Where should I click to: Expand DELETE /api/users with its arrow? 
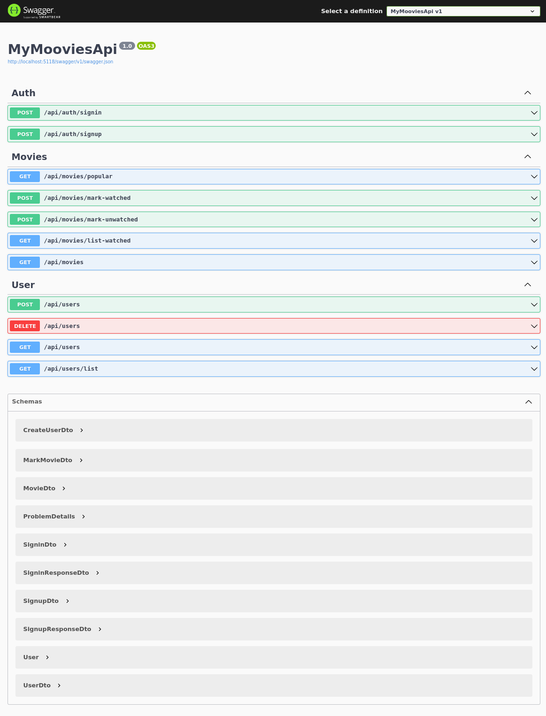point(534,326)
